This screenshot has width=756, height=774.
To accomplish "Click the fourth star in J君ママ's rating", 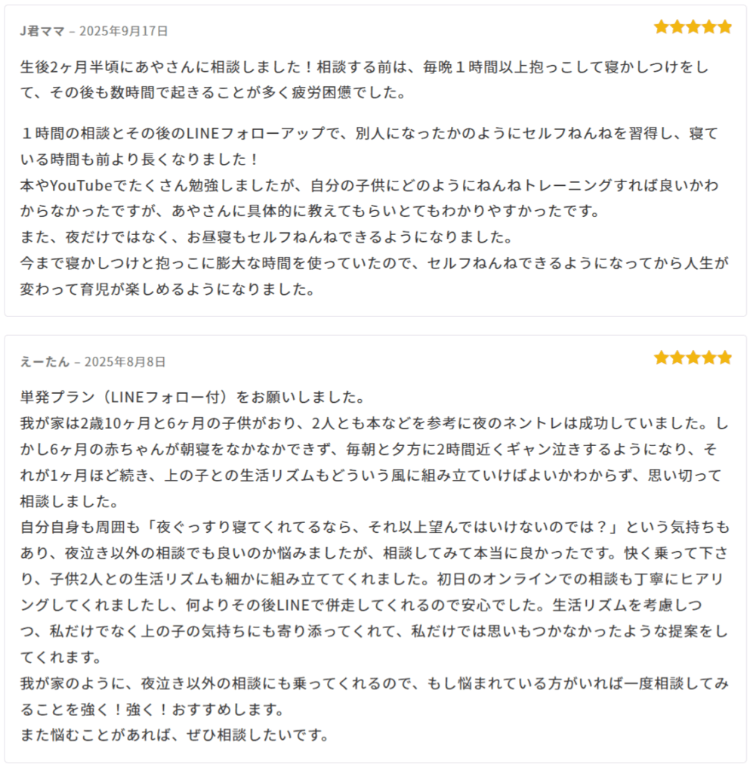I will click(x=709, y=28).
